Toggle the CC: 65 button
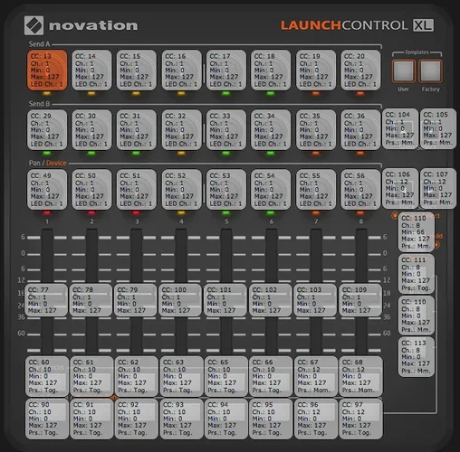Viewport: 460px width, 452px height. coord(226,376)
